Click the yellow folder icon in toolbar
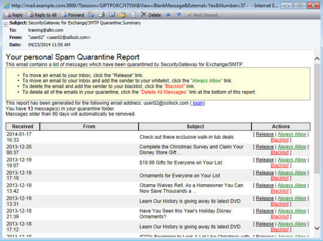The image size is (323, 241). tap(123, 15)
